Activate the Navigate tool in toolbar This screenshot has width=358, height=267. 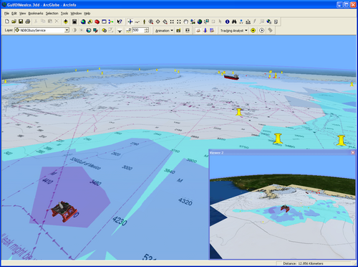pyautogui.click(x=130, y=22)
